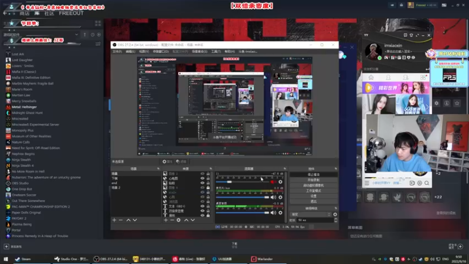This screenshot has width=469, height=264.
Task: Open the 视图(V) menu in OBS
Action: (x=144, y=52)
